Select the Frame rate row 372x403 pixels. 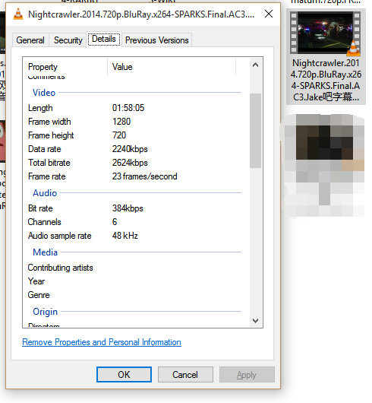(134, 176)
